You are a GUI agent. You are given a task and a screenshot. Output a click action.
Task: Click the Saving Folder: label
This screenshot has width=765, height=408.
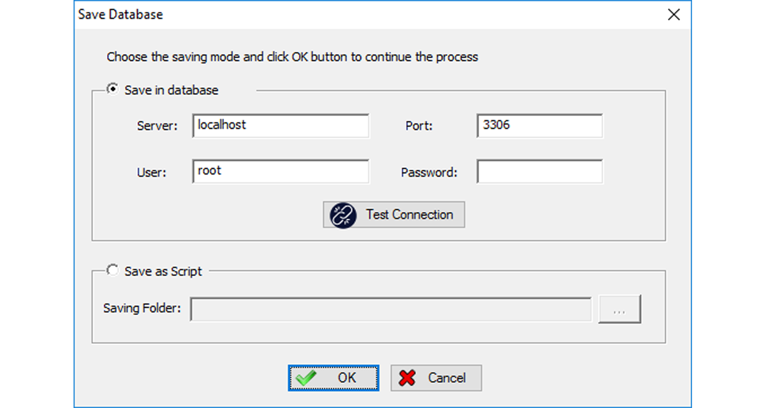click(x=142, y=308)
